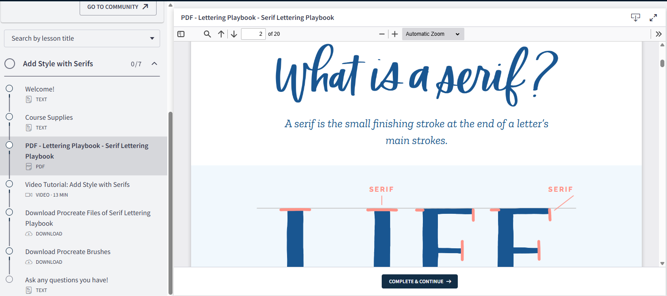Open Download Procreate Files of Serif Lettering Playbook
This screenshot has height=296, width=667.
[x=88, y=218]
